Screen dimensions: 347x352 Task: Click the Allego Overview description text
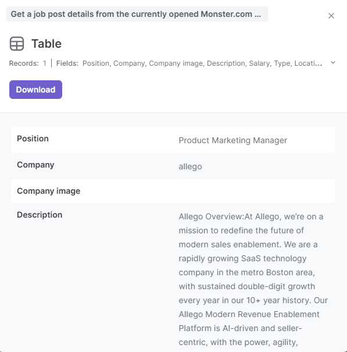point(253,279)
